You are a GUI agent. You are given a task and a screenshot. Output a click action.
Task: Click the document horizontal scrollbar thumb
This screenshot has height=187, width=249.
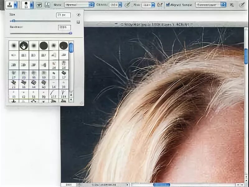pyautogui.click(x=162, y=185)
